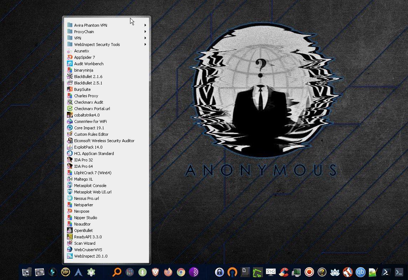This screenshot has height=280, width=408.
Task: Open the Metasploit Web UI.url link
Action: (107, 192)
